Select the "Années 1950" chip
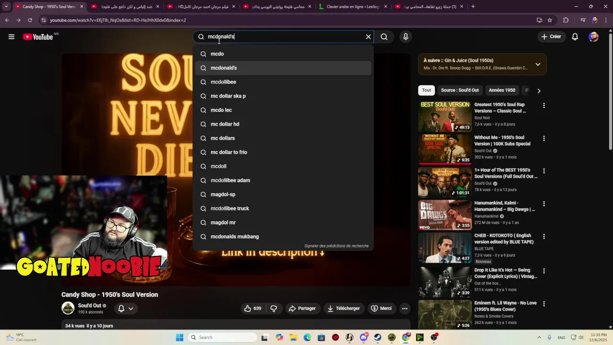This screenshot has height=345, width=613. click(x=502, y=90)
